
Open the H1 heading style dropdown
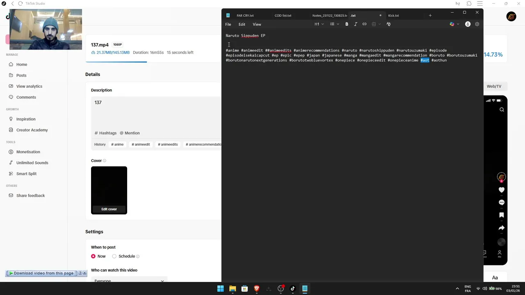coord(319,24)
